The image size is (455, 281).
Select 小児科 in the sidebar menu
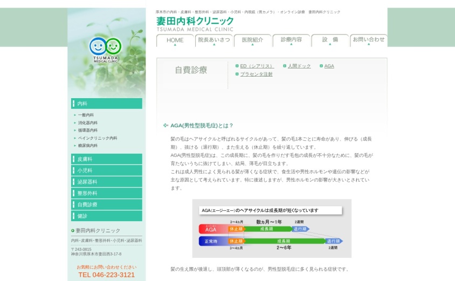click(x=107, y=170)
